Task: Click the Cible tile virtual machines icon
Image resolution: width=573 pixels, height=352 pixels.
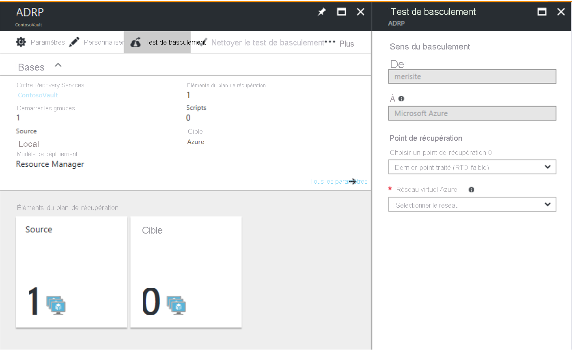Action: (176, 305)
